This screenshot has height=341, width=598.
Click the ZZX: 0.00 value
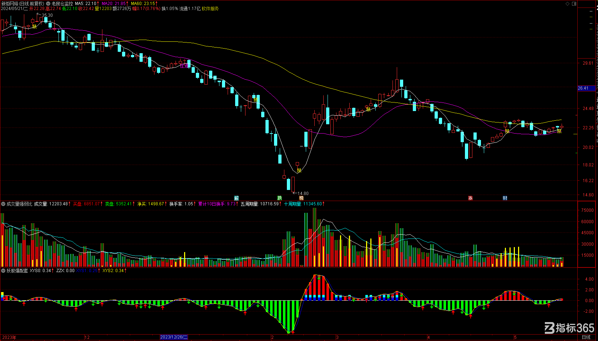point(65,271)
